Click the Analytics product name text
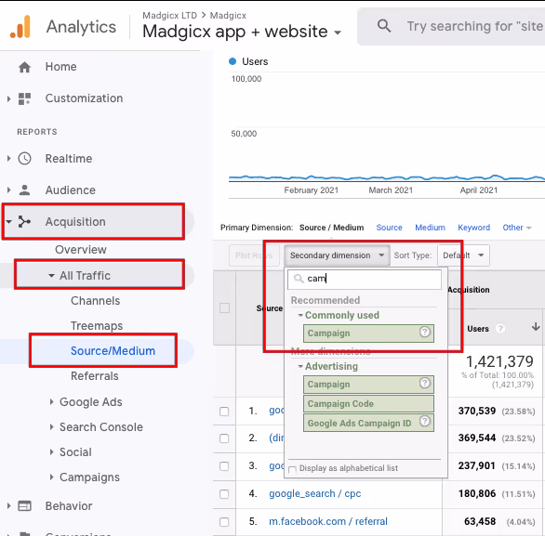 click(x=81, y=27)
